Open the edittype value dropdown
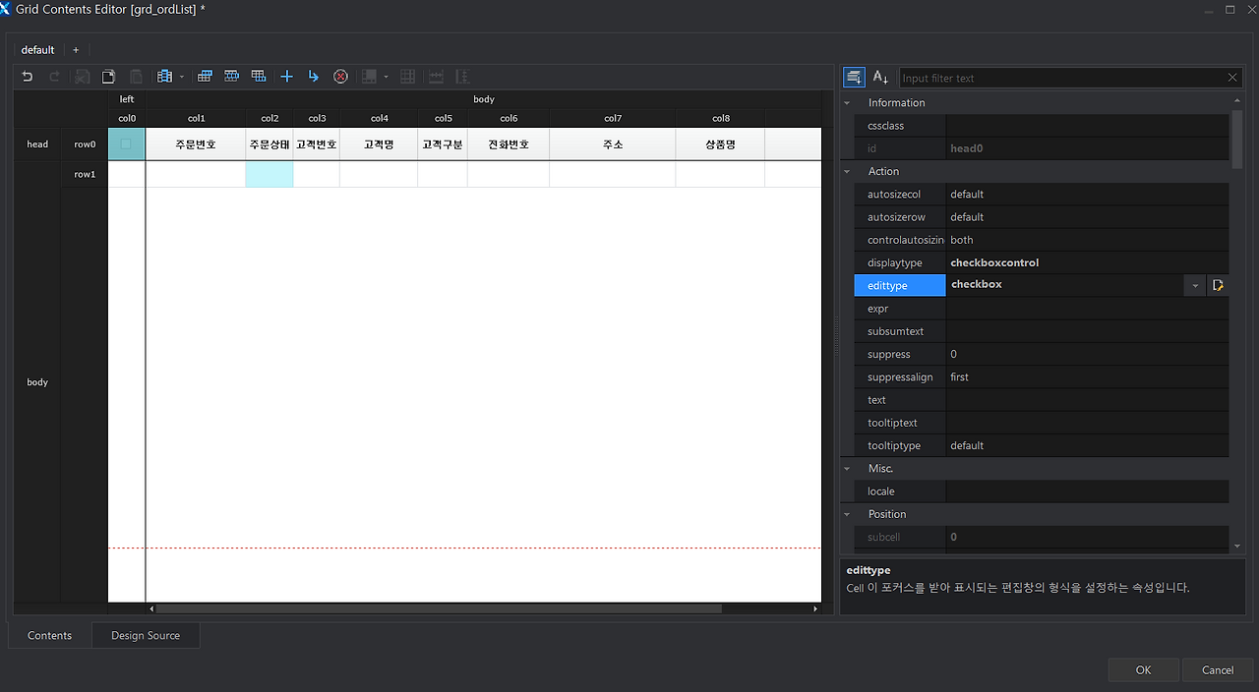This screenshot has height=692, width=1259. [x=1194, y=284]
